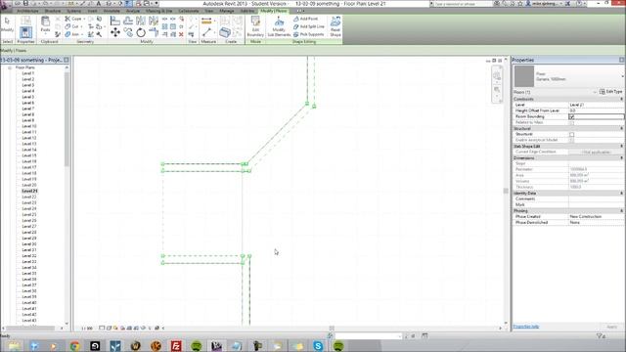Click the Level parameter value field
This screenshot has height=352, width=626.
596,105
